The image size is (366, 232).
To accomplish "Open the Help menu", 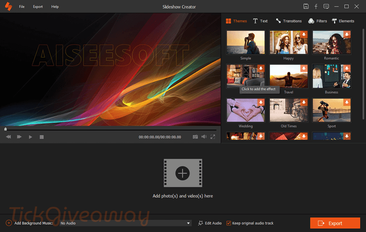I will 55,7.
